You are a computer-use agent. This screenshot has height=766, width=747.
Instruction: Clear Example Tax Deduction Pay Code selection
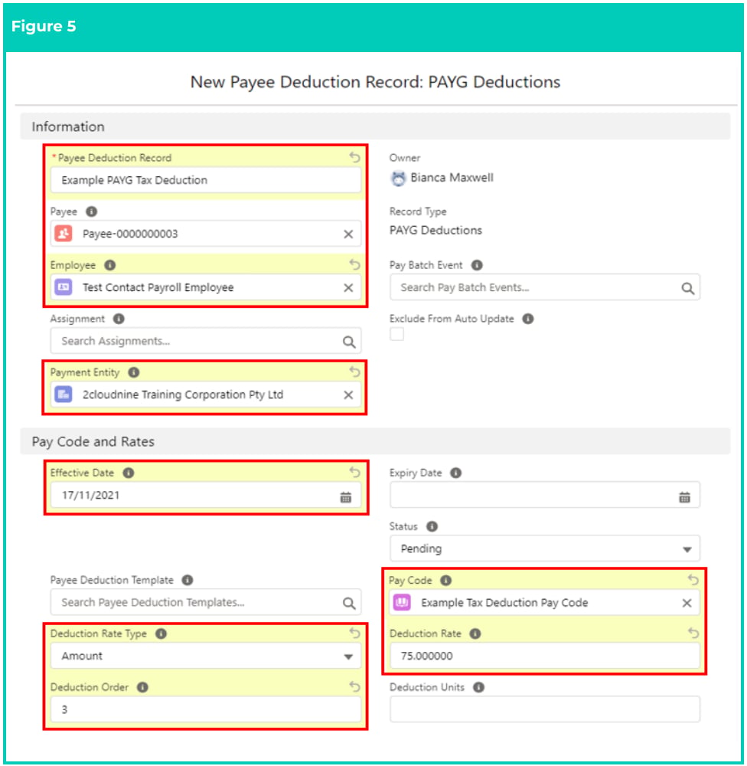(687, 604)
